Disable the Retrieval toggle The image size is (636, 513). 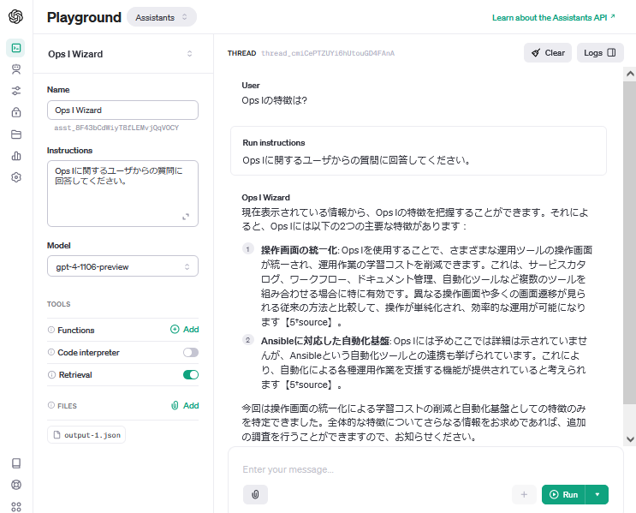(x=191, y=374)
